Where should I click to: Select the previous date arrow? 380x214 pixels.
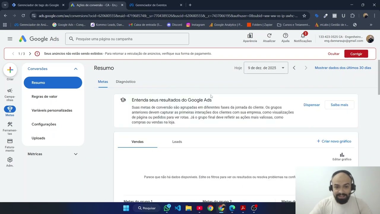(x=294, y=68)
